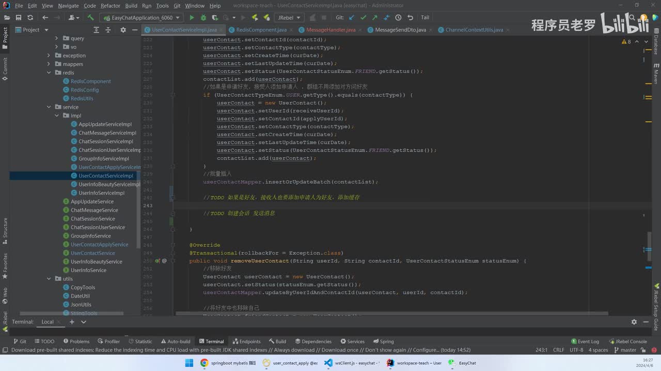Screen dimensions: 661x371
Task: Open the Refactor menu
Action: point(110,6)
